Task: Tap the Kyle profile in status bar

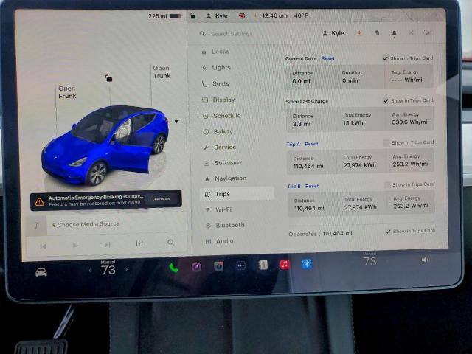Action: [x=217, y=16]
